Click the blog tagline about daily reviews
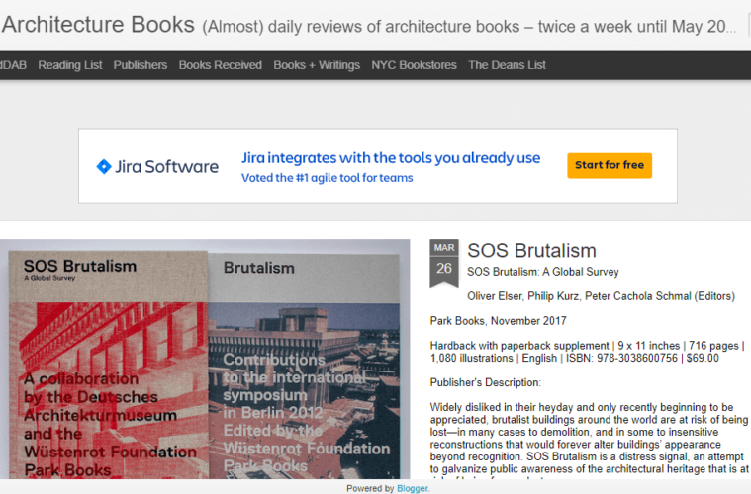The width and height of the screenshot is (751, 494). pos(470,27)
